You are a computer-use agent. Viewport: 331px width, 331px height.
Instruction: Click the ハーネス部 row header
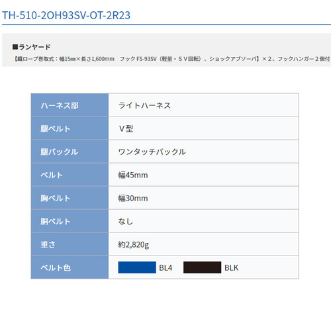(x=70, y=105)
